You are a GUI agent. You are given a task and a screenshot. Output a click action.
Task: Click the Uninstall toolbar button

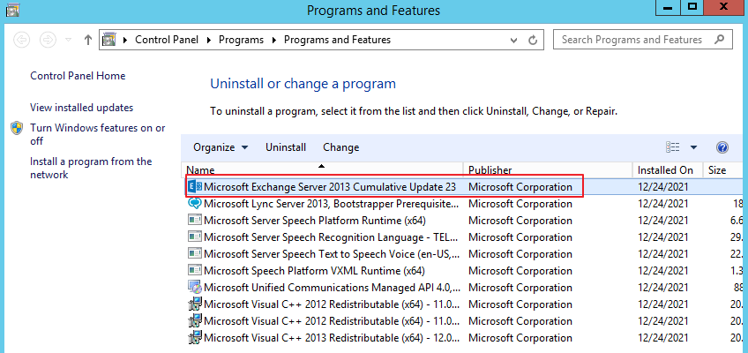click(x=286, y=147)
